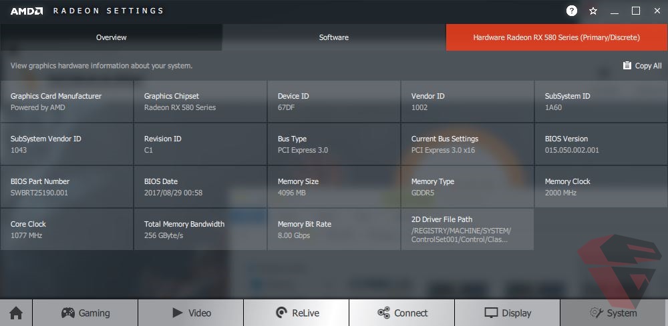Select the Core Clock 1077 MHz tile
Screen dimensions: 668x326
pos(66,229)
